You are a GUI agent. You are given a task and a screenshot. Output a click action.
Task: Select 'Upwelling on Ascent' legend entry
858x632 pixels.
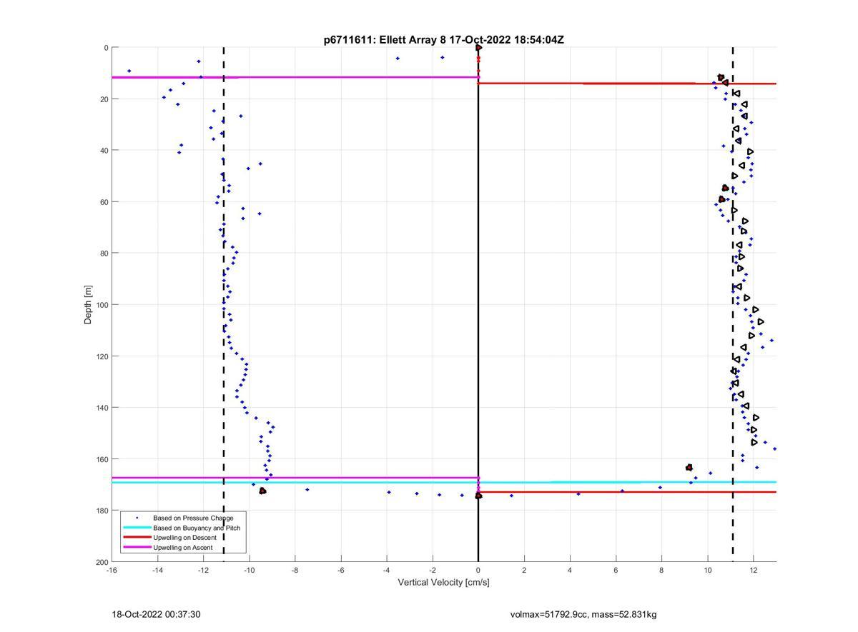[183, 547]
